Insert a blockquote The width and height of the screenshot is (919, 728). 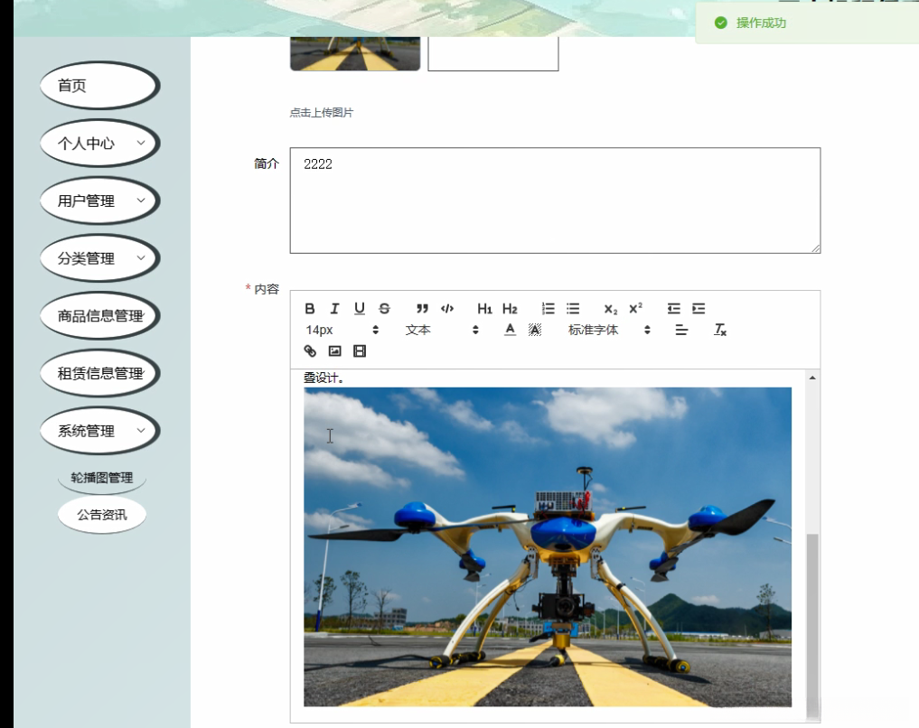coord(422,309)
